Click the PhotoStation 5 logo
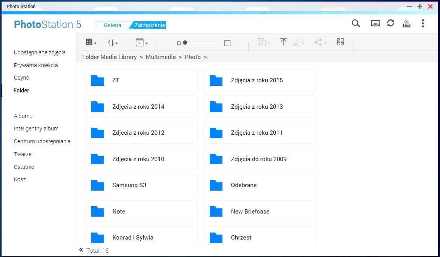Image resolution: width=440 pixels, height=257 pixels. point(48,25)
